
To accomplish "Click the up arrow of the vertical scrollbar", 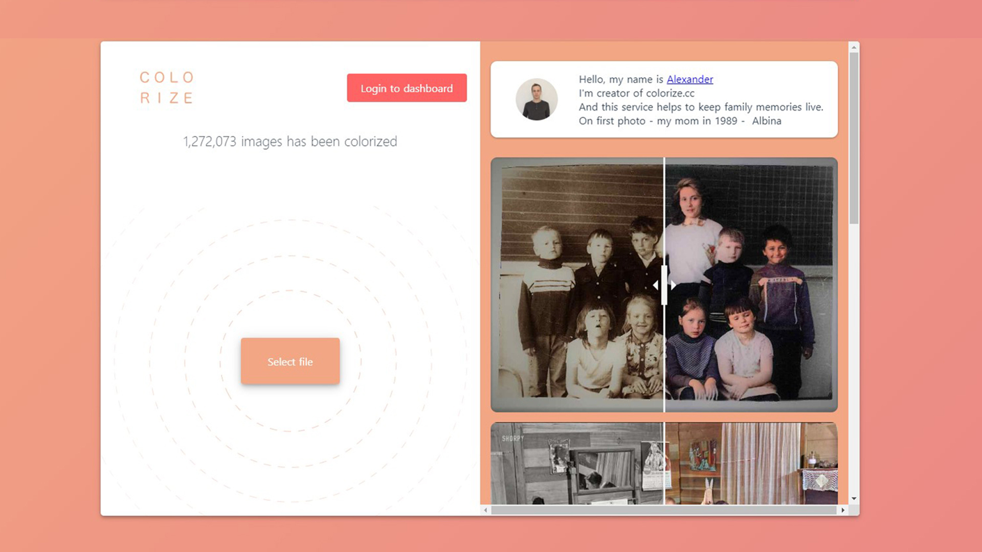I will [853, 47].
